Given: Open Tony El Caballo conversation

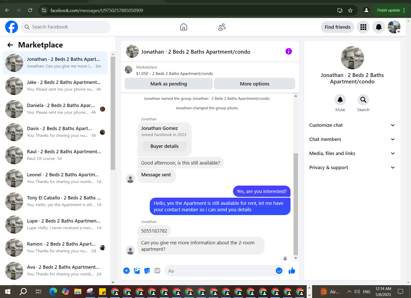Looking at the screenshot, I should coord(55,201).
